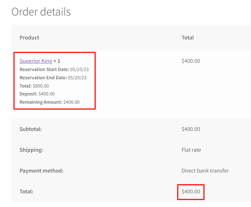The height and width of the screenshot is (207, 251).
Task: Click the Subtotal value $400.00
Action: point(191,129)
